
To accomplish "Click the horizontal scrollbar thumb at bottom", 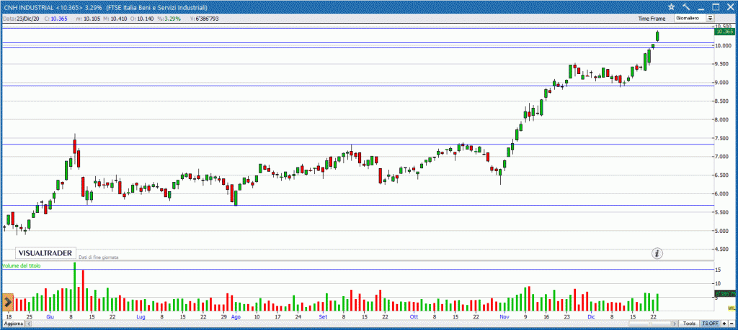I will tap(650, 324).
